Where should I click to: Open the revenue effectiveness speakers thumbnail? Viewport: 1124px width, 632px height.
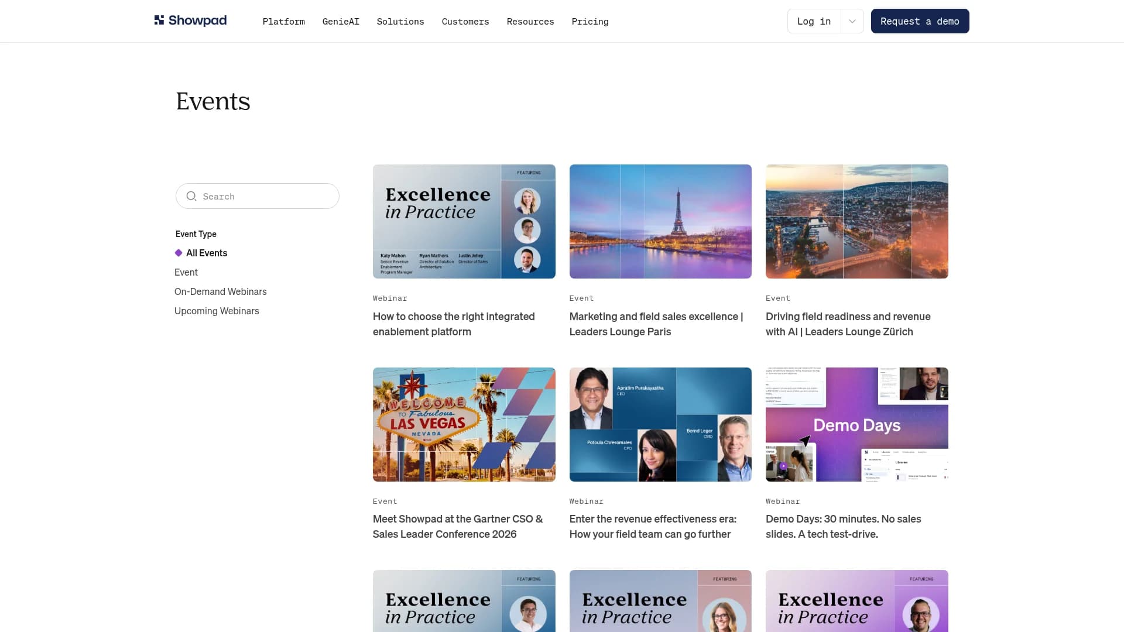point(660,424)
